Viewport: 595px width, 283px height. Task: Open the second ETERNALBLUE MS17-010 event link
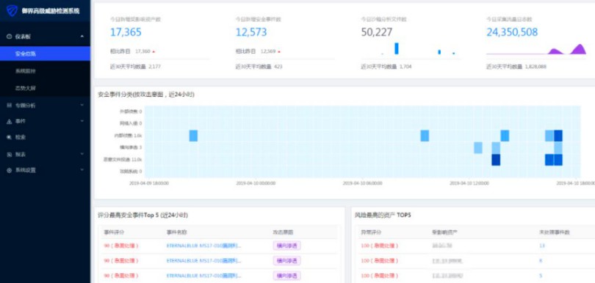tap(203, 261)
